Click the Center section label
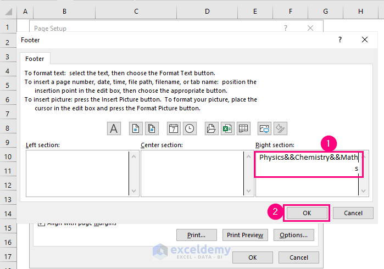 (x=162, y=145)
